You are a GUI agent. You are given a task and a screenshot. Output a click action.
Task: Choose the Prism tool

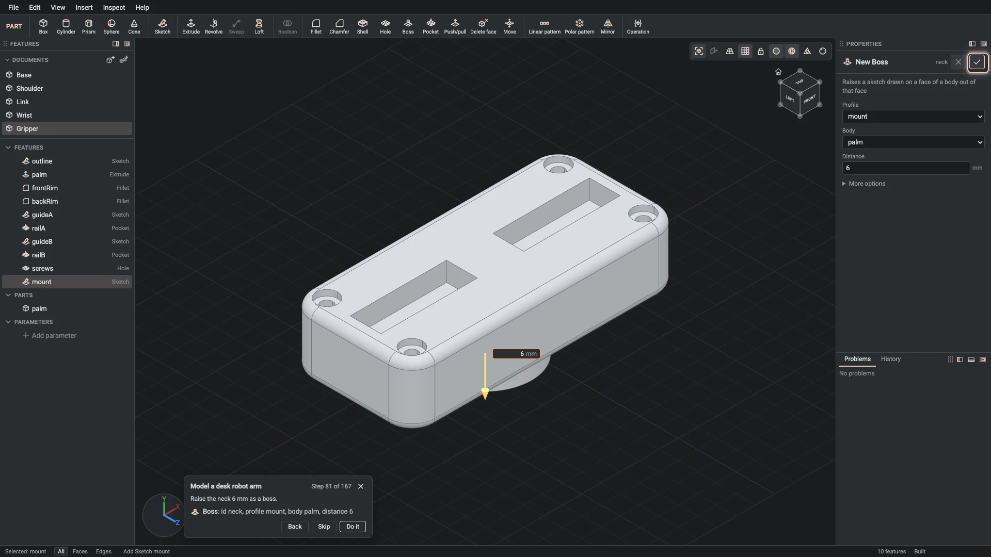[x=89, y=26]
